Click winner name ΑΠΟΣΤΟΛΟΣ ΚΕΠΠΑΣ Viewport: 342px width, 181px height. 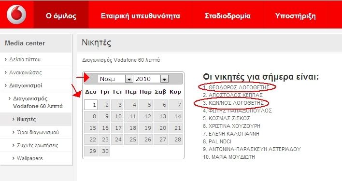click(x=236, y=95)
